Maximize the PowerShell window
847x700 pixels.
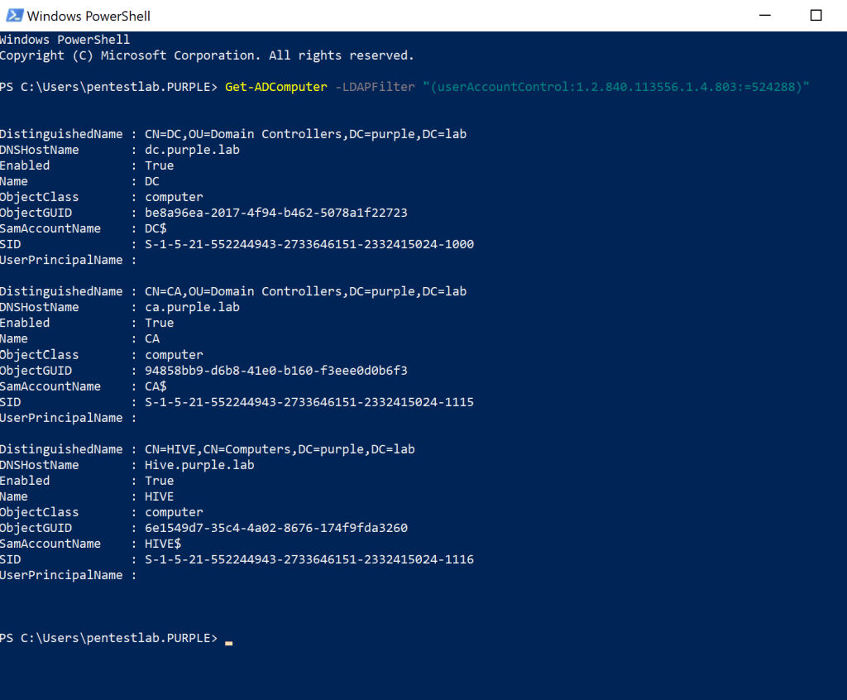(x=816, y=16)
